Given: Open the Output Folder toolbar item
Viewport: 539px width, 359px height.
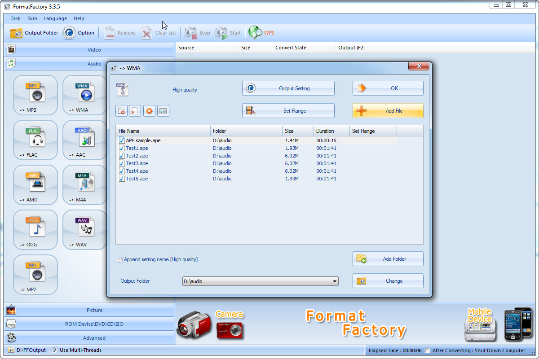Looking at the screenshot, I should point(34,33).
